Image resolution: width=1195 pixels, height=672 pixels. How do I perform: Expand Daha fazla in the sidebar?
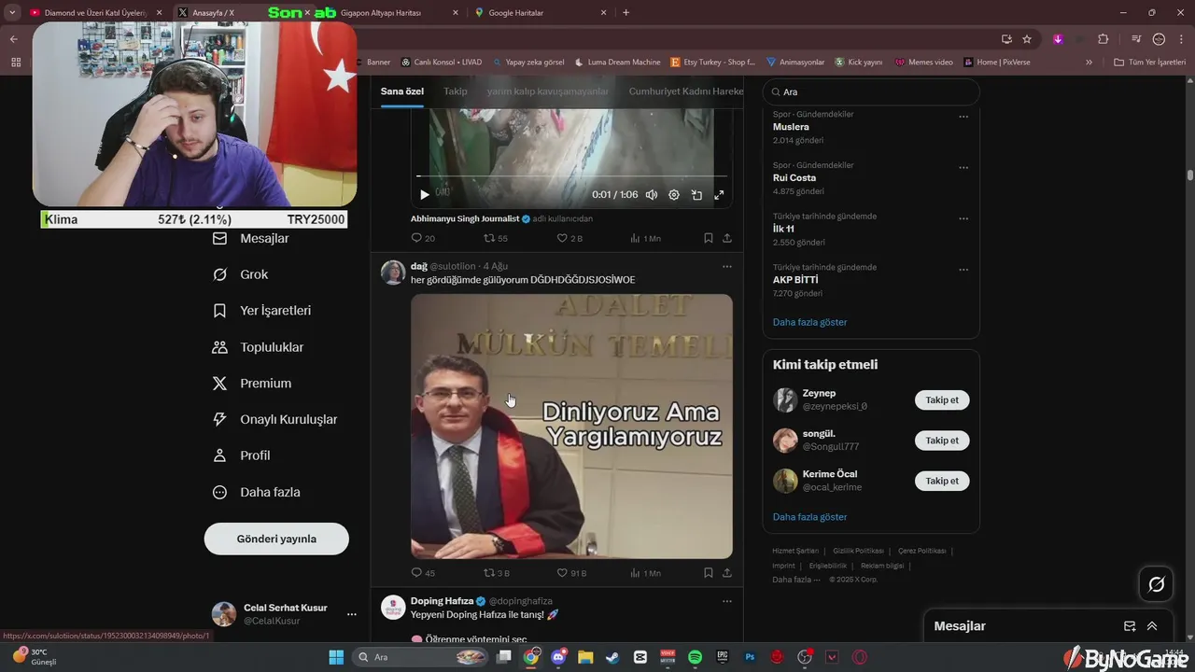tap(257, 492)
